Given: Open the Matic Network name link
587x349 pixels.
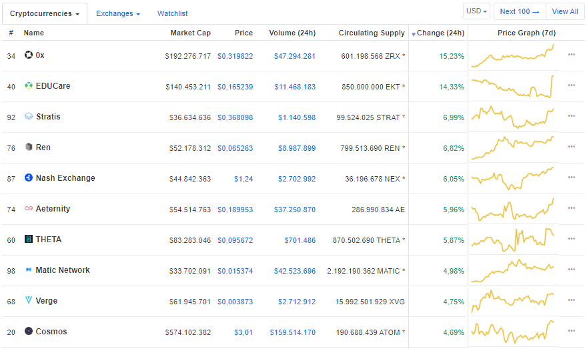Looking at the screenshot, I should [x=63, y=270].
